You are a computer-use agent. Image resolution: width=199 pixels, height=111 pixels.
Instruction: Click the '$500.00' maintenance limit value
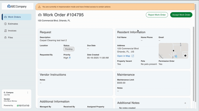(121, 83)
